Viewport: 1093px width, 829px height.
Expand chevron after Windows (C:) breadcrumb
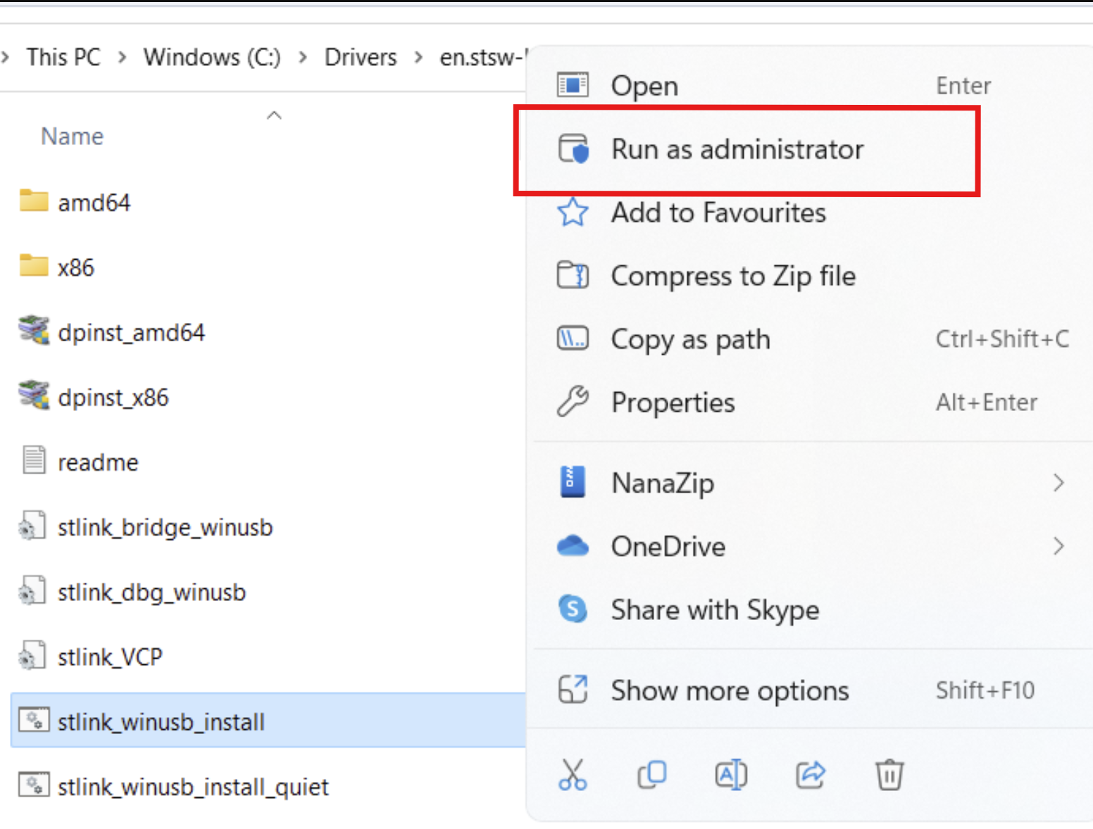[303, 57]
